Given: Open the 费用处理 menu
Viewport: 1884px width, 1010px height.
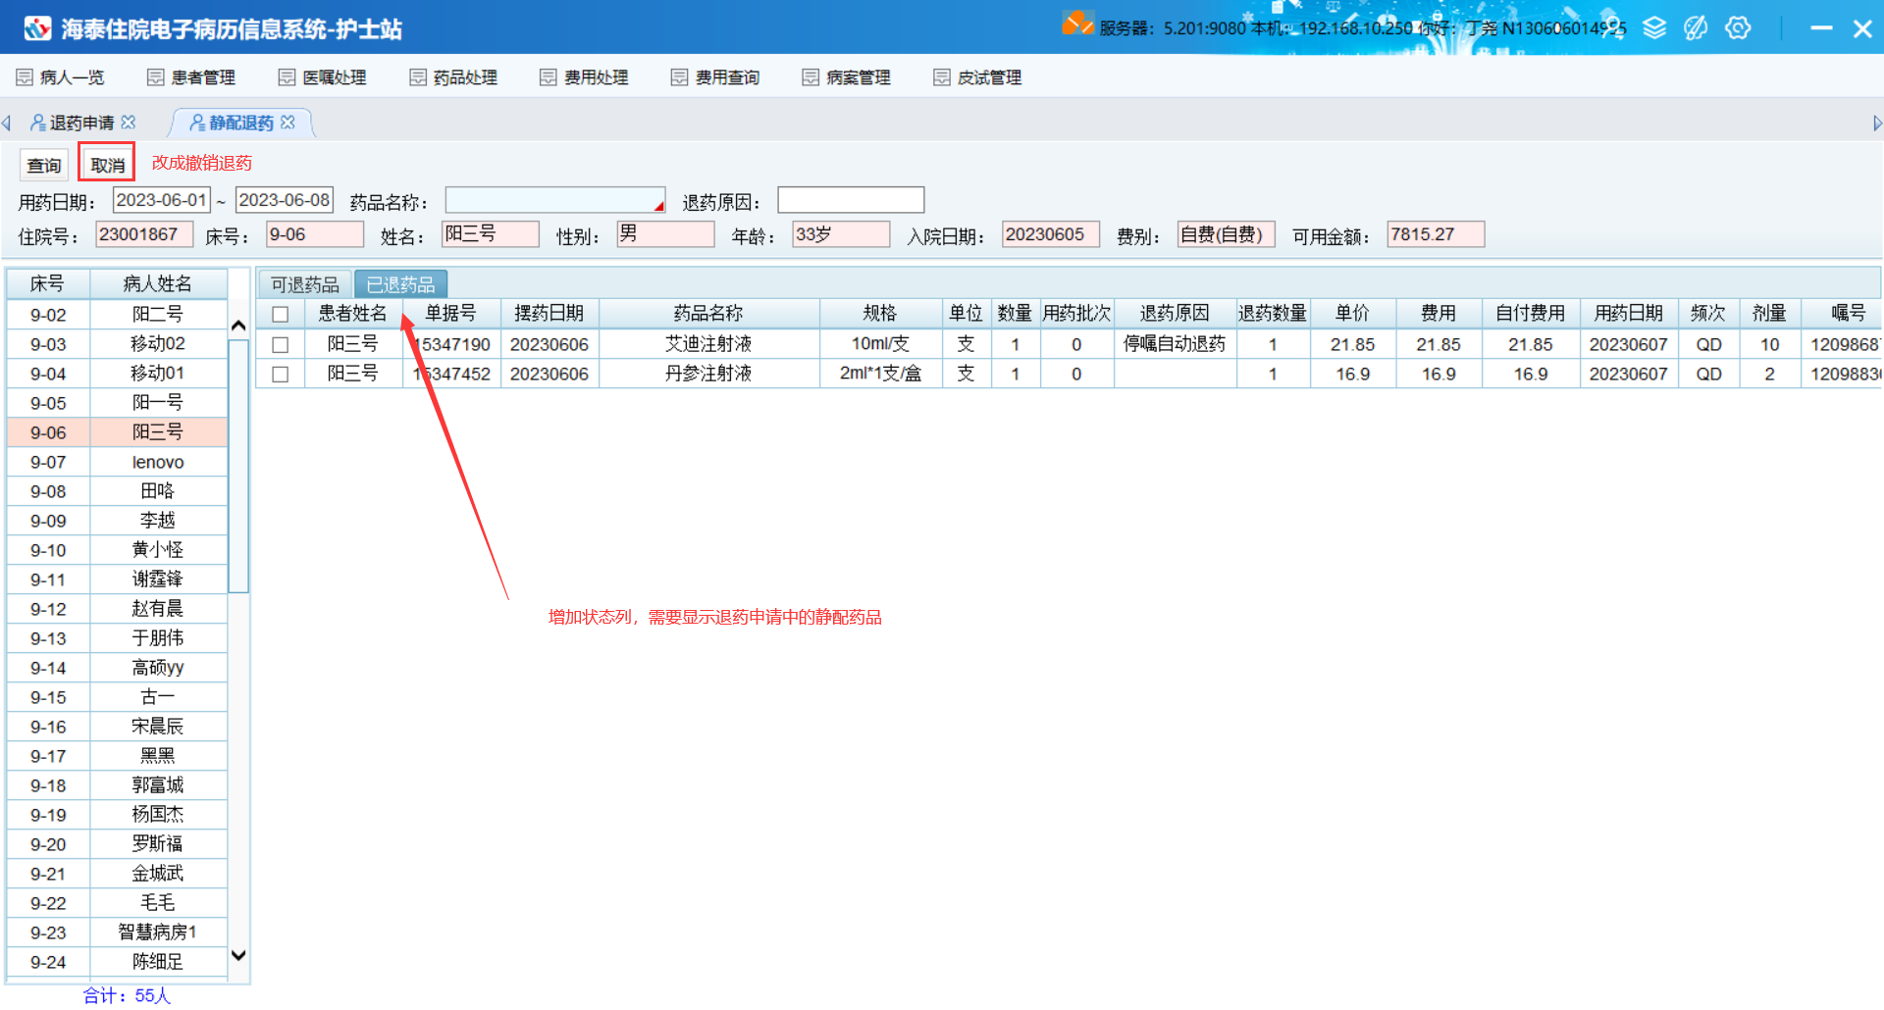Looking at the screenshot, I should click(x=584, y=77).
